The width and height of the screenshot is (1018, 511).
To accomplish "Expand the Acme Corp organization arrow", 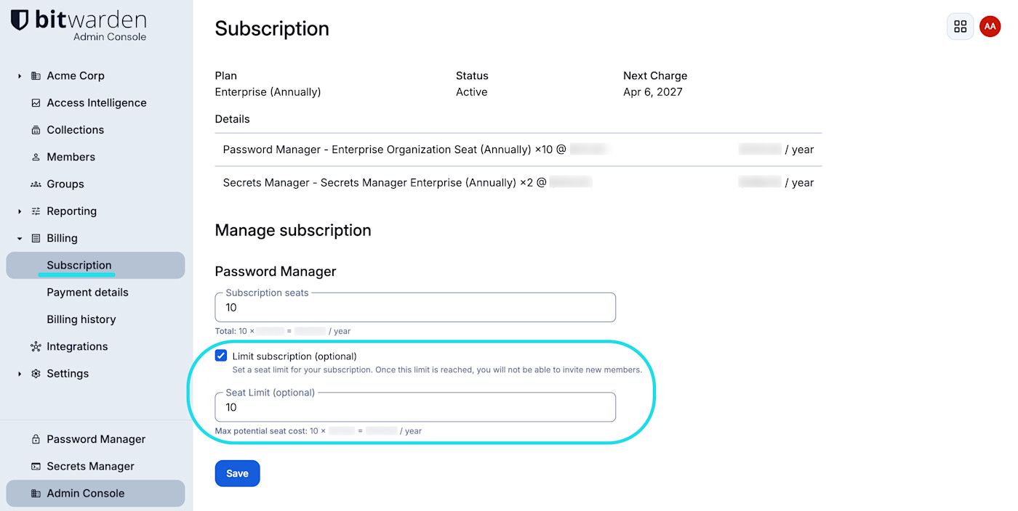I will click(x=20, y=76).
